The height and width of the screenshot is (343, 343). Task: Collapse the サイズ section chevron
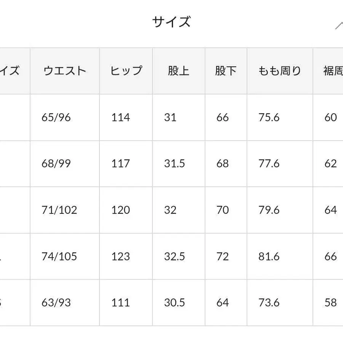[339, 25]
